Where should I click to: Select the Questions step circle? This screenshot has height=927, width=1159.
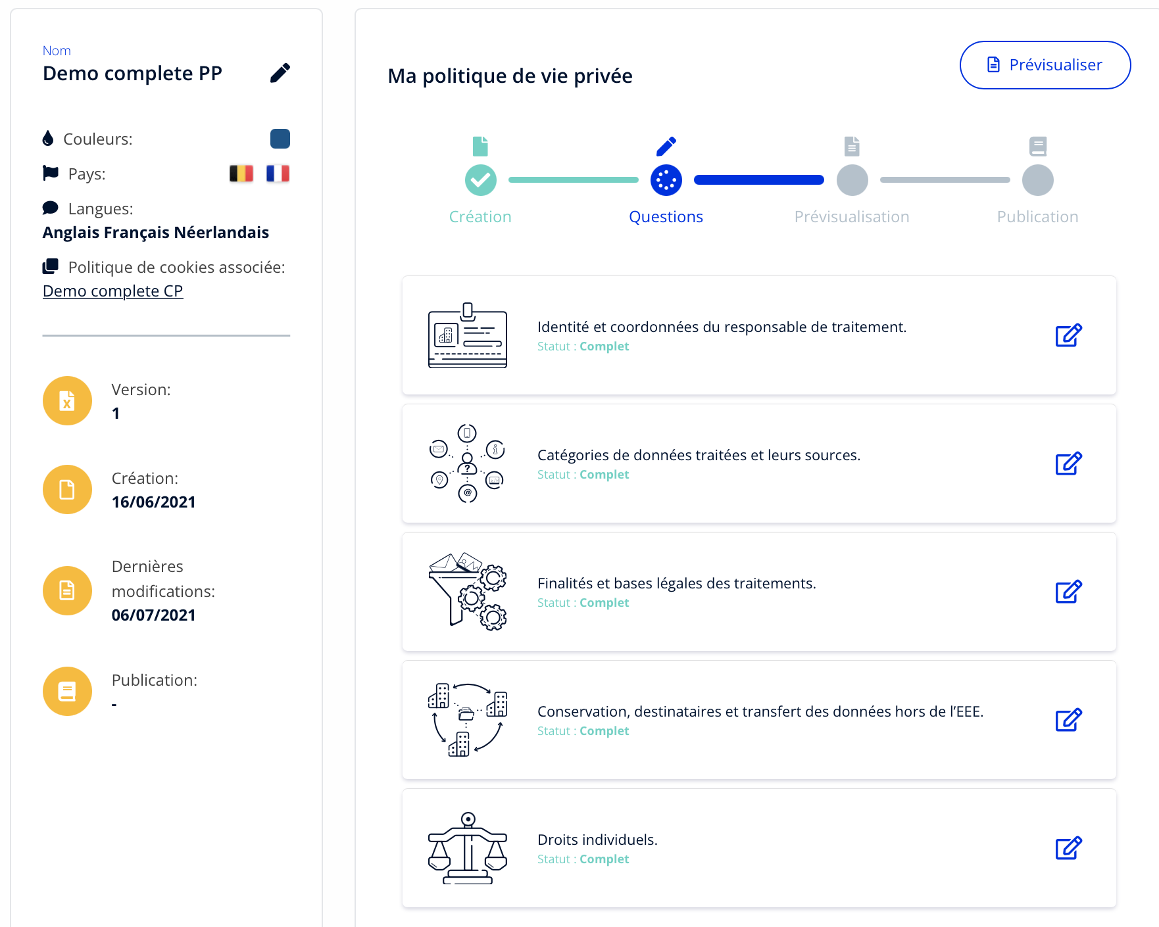(666, 180)
